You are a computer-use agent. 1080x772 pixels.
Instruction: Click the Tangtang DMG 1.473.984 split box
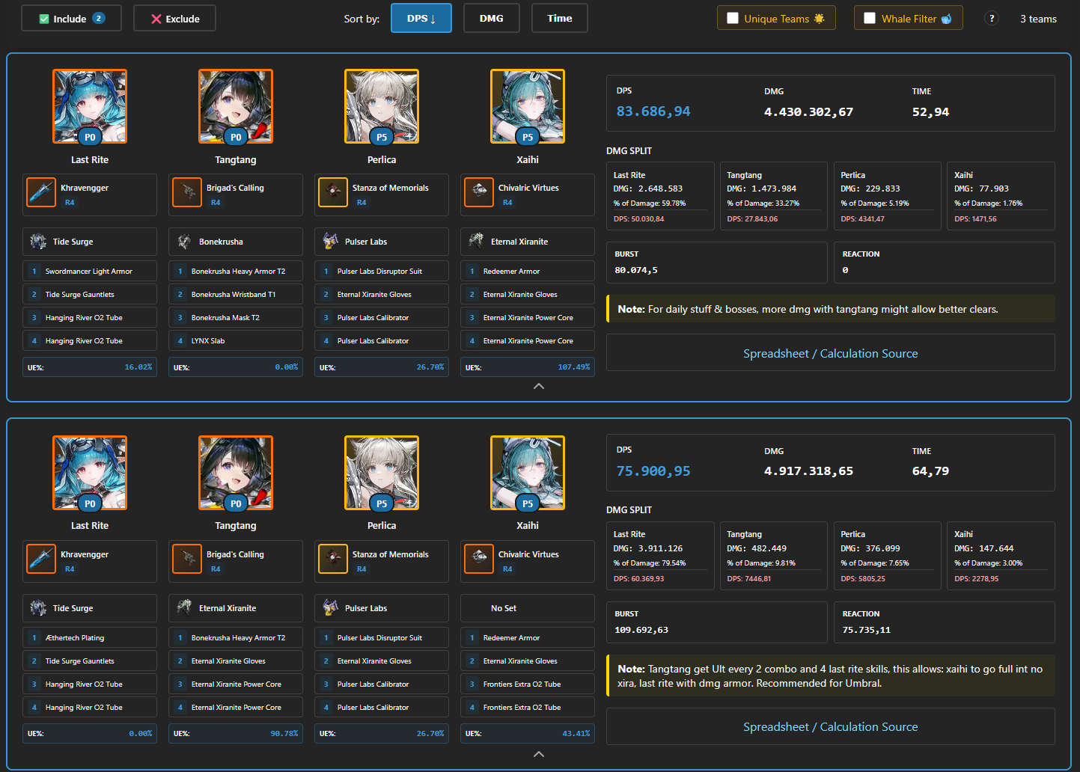point(773,196)
